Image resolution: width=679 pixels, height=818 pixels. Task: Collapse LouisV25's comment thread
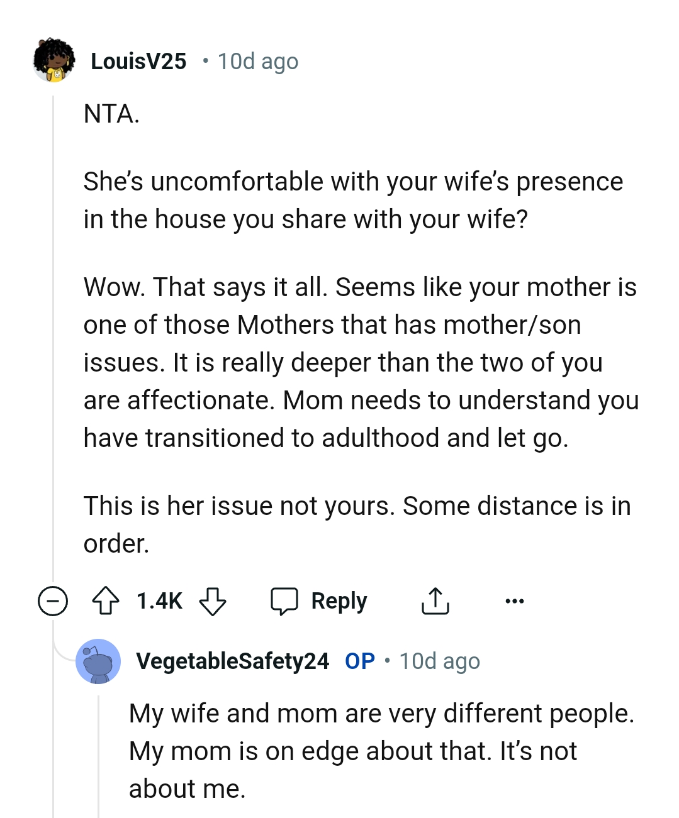pos(52,600)
